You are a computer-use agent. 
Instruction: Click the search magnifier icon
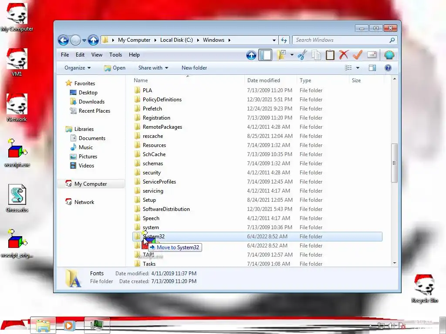[392, 40]
